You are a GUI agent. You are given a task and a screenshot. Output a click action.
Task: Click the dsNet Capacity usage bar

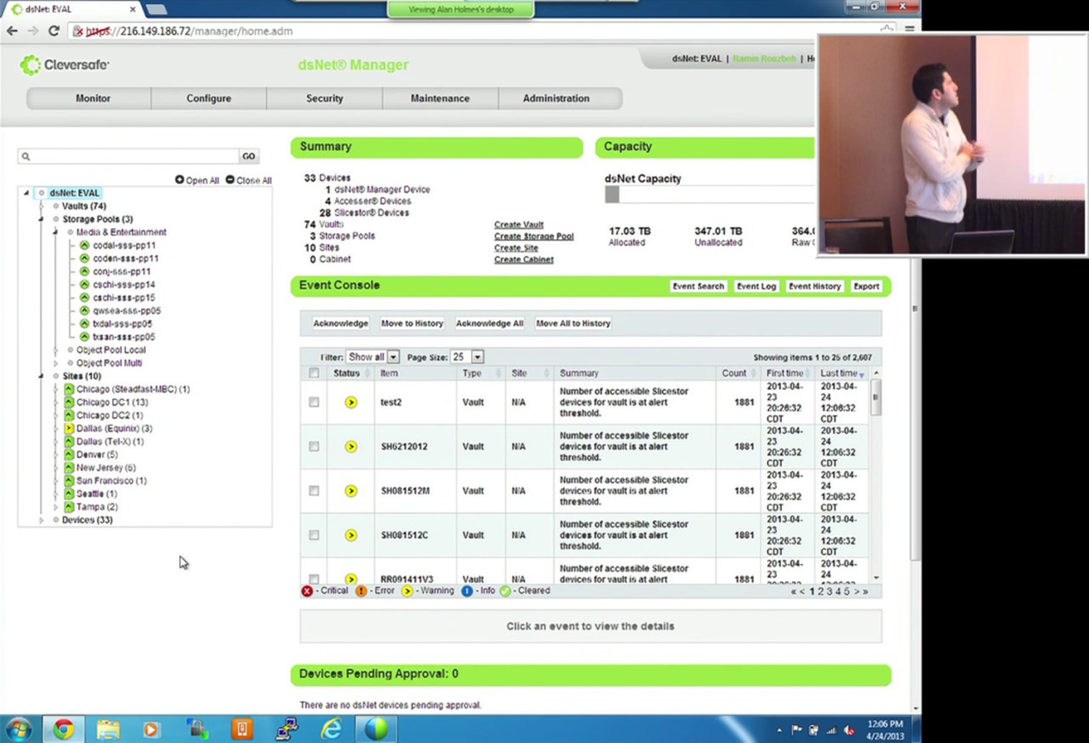point(710,195)
